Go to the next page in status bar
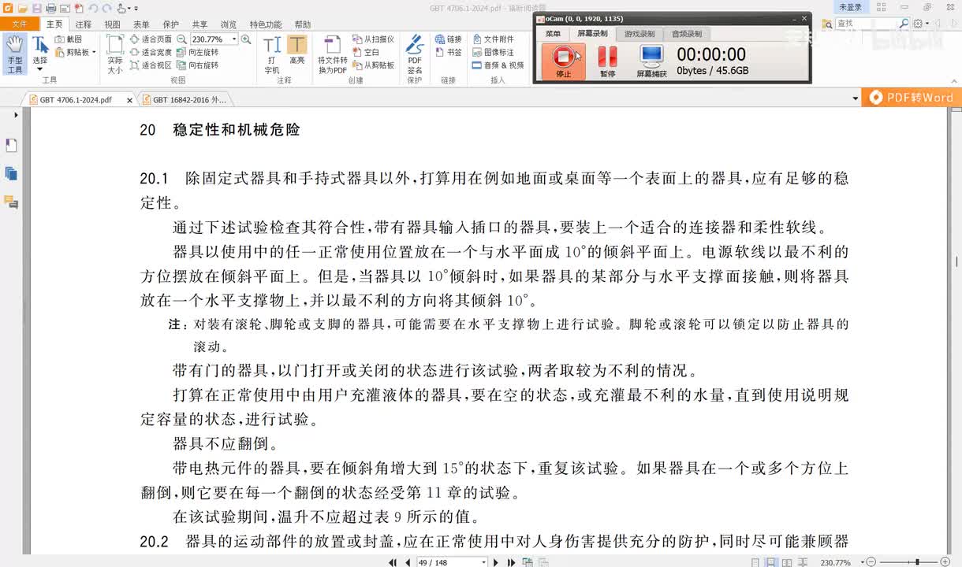The width and height of the screenshot is (962, 567). coord(496,562)
